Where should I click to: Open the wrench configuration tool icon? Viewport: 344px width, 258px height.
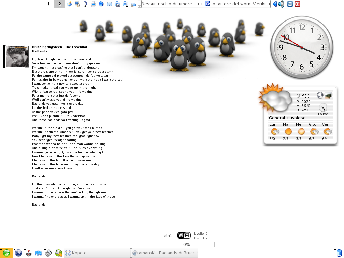[x=58, y=253]
